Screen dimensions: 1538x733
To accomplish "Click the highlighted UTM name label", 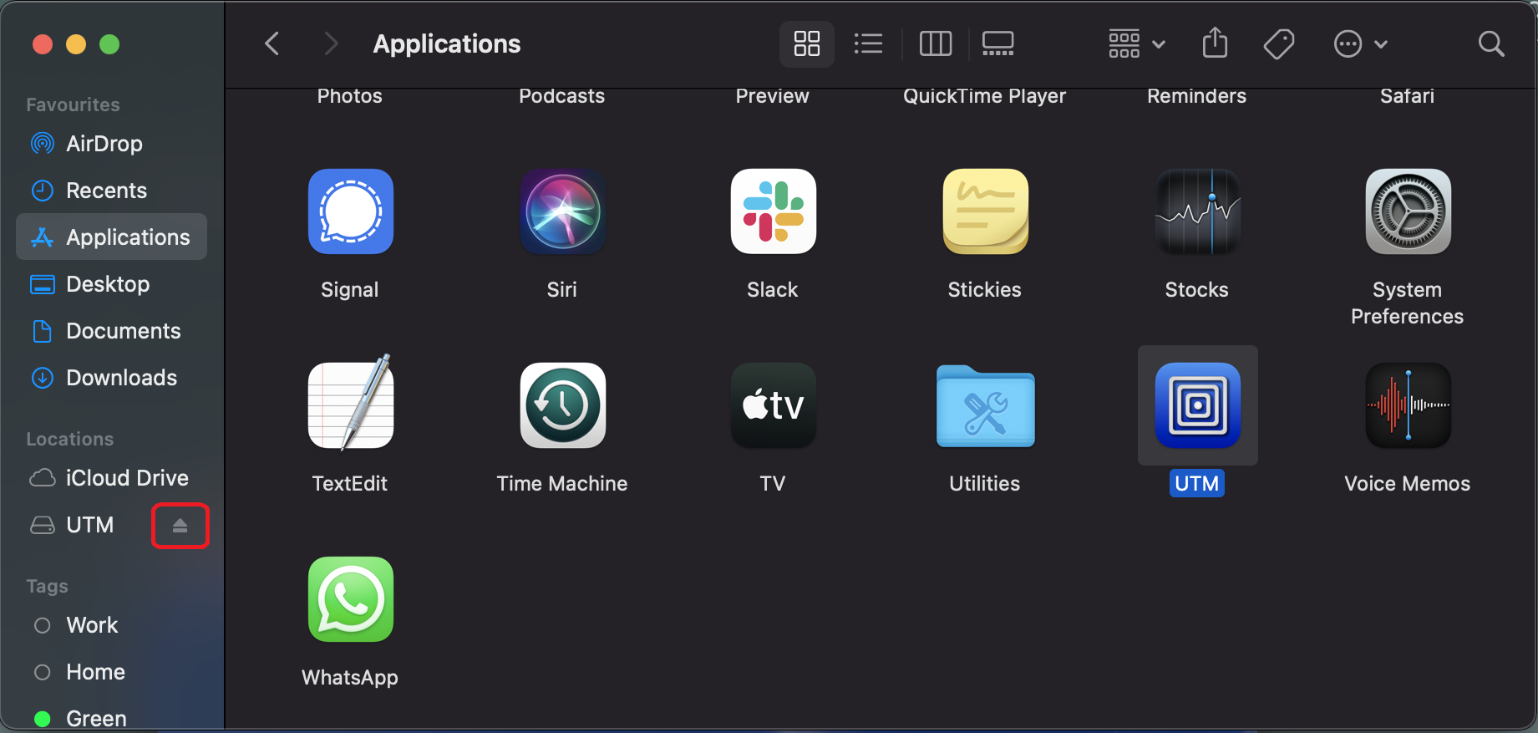I will pyautogui.click(x=1197, y=483).
